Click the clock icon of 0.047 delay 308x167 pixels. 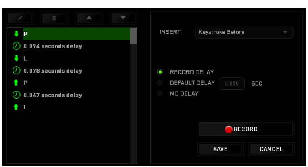tap(16, 95)
